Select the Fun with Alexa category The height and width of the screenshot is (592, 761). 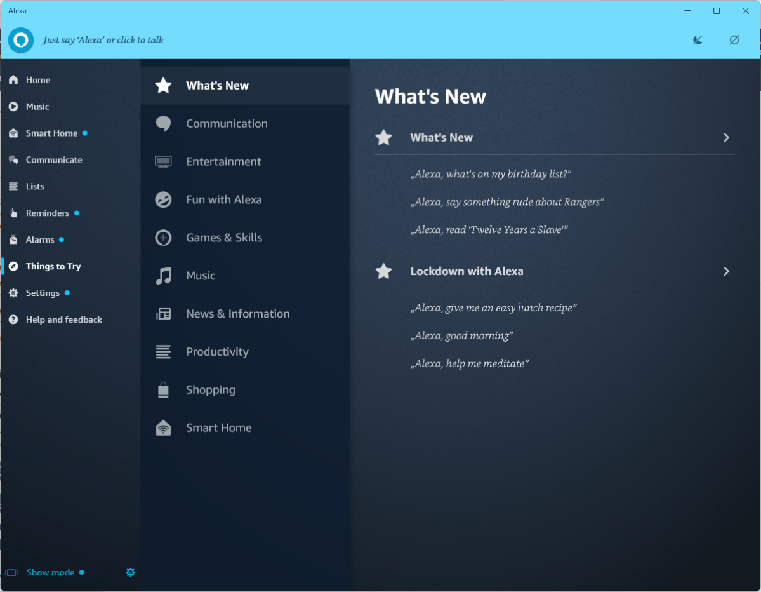(x=245, y=199)
